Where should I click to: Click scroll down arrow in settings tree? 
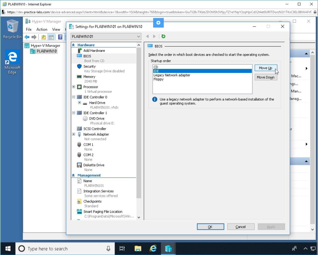coord(139,217)
